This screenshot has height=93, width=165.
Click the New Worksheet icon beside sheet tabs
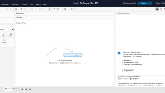point(22,89)
